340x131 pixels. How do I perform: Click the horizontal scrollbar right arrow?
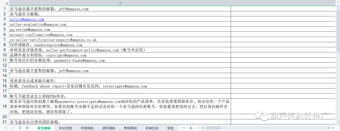[329, 128]
